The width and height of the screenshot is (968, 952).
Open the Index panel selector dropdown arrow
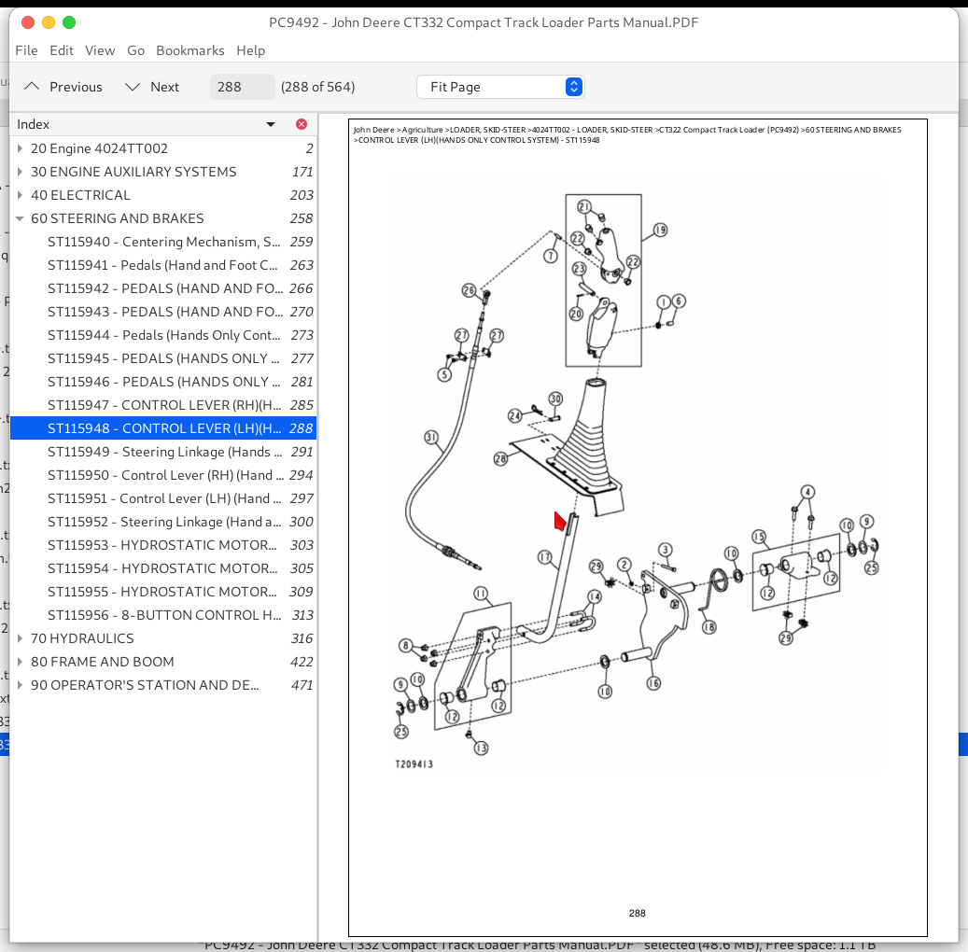click(x=271, y=124)
